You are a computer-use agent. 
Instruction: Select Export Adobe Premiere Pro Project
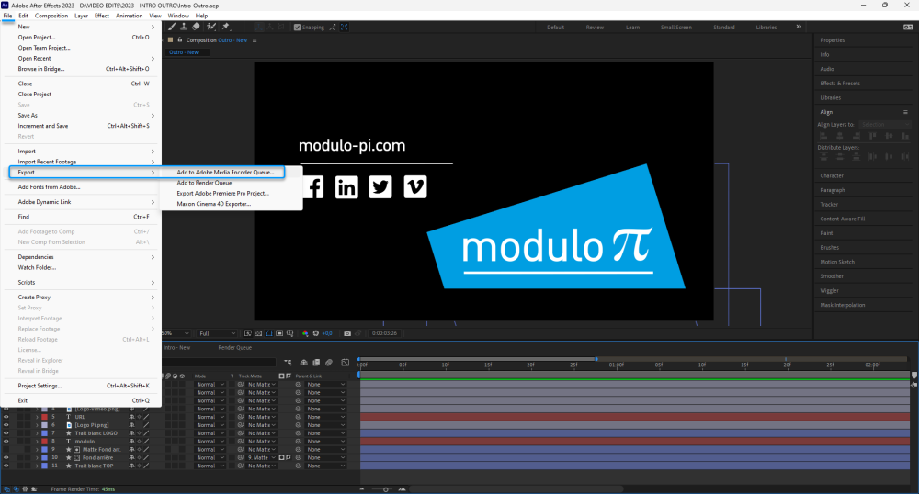click(x=222, y=193)
